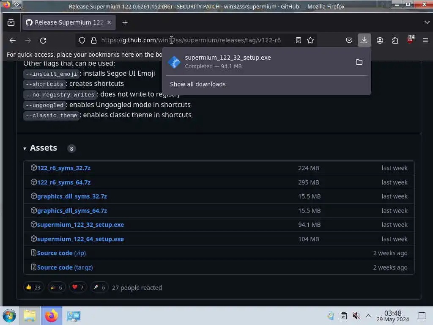Open the Firefox account icon
This screenshot has height=325, width=433.
pyautogui.click(x=380, y=40)
